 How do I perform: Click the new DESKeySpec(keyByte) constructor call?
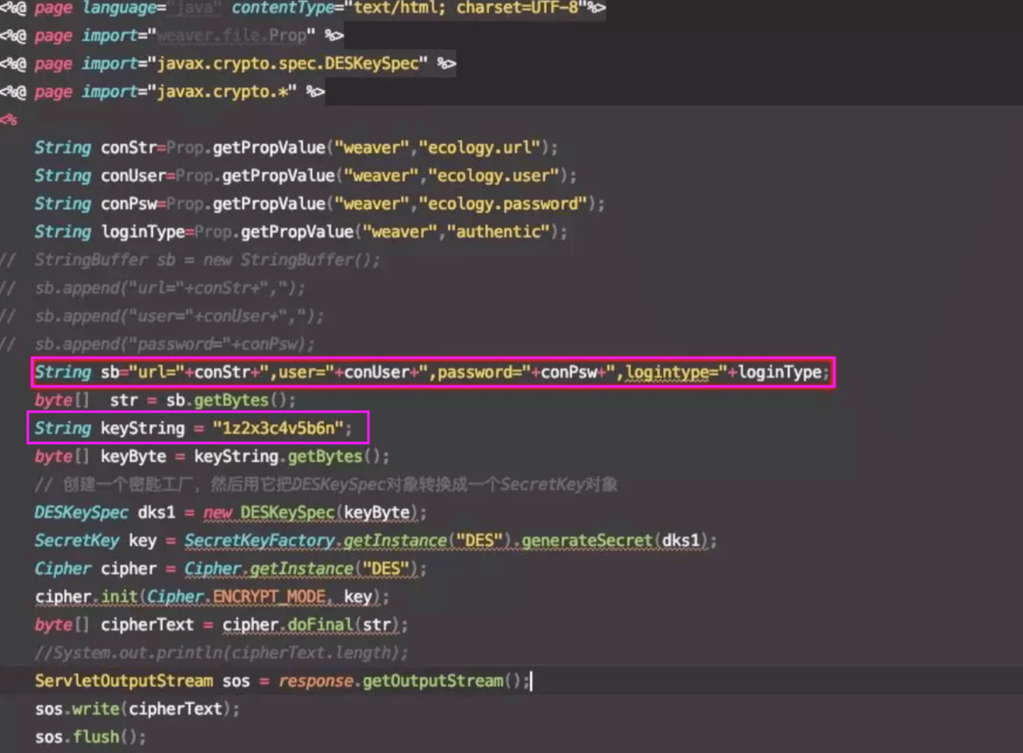tap(314, 513)
